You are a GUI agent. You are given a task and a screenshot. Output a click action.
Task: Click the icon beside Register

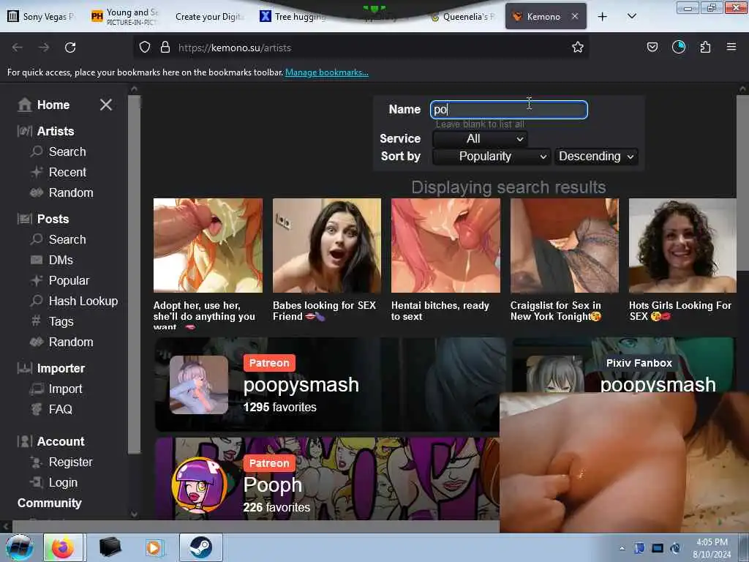[37, 462]
